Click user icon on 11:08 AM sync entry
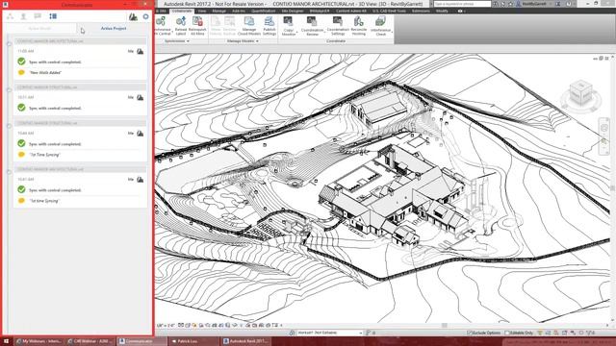 (140, 51)
